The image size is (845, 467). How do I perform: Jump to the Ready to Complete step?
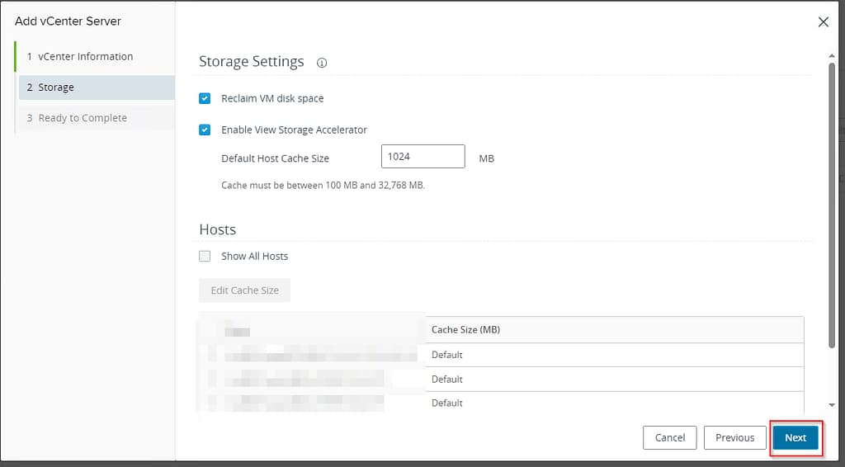click(x=83, y=118)
